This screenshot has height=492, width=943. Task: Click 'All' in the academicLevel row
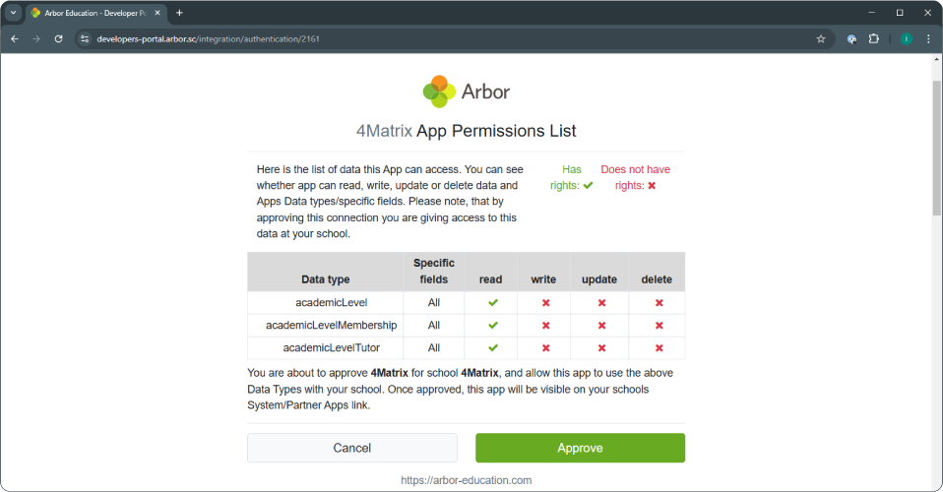[x=434, y=302]
